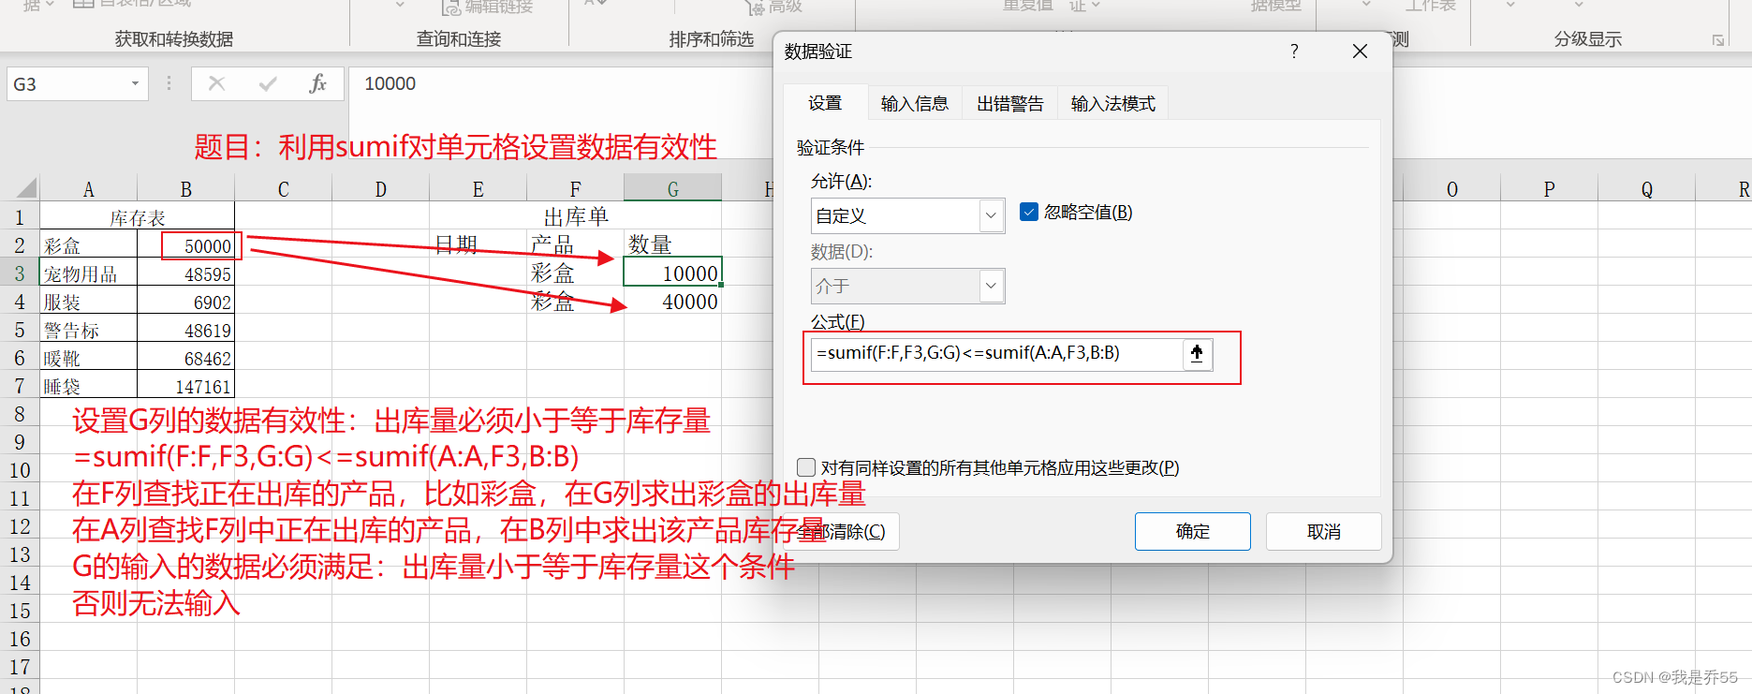Click cell with value 147161
The image size is (1752, 694).
185,386
